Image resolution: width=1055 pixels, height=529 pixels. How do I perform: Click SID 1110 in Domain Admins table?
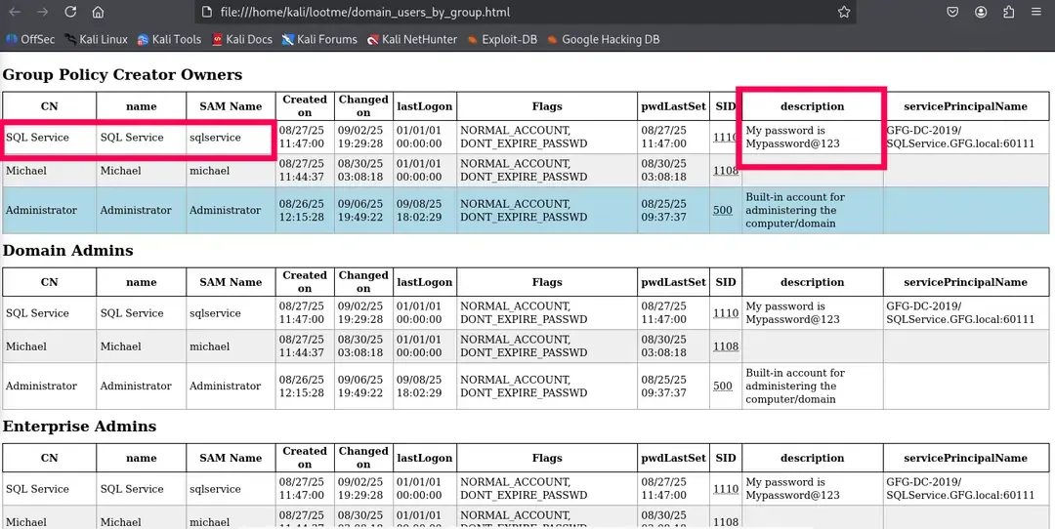point(725,313)
